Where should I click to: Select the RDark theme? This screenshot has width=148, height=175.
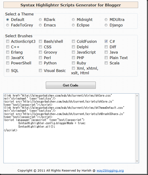(x=40, y=20)
